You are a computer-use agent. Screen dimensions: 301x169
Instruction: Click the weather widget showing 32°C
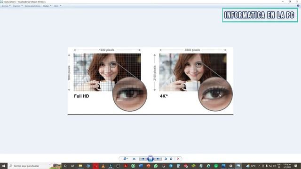pyautogui.click(x=251, y=166)
